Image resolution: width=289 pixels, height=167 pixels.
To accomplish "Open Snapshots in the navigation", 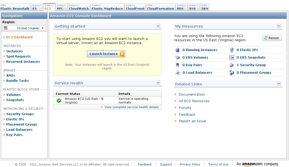I will [15, 100].
